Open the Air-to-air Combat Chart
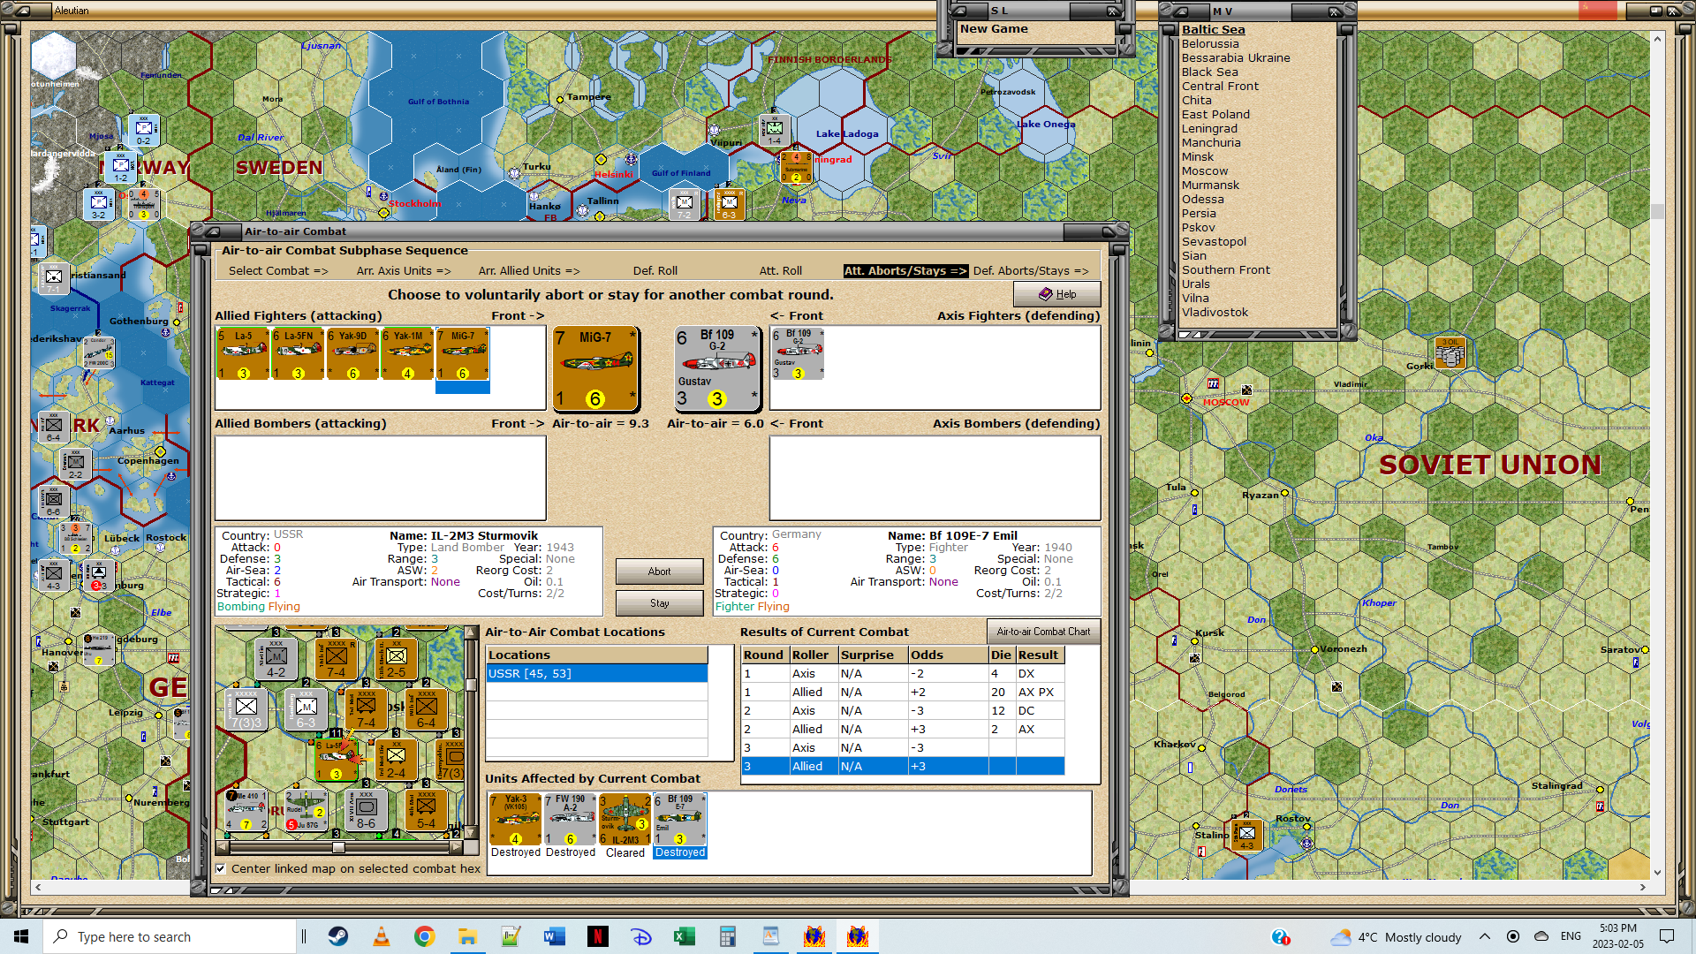 [x=1043, y=632]
